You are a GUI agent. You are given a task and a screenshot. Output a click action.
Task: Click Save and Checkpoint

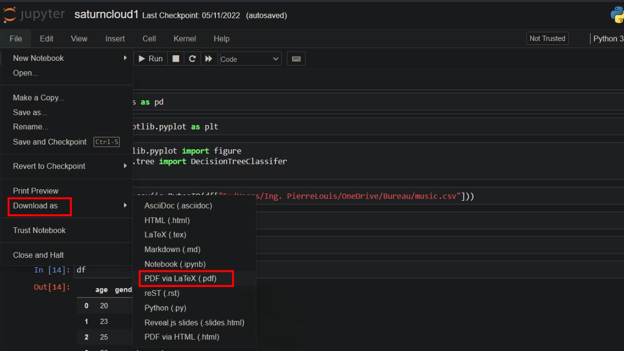(50, 142)
